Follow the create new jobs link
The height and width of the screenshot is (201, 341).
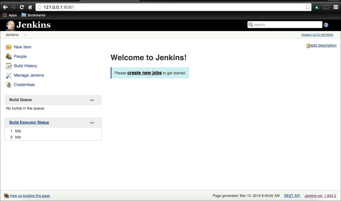[x=144, y=73]
